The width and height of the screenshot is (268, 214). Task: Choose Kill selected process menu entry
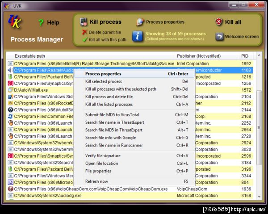pyautogui.click(x=134, y=81)
